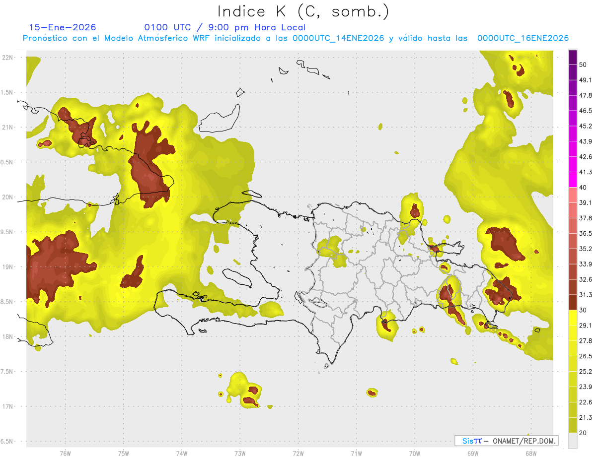Image resolution: width=596 pixels, height=460 pixels.
Task: Click the colorbar value "23.9"
Action: 586,387
